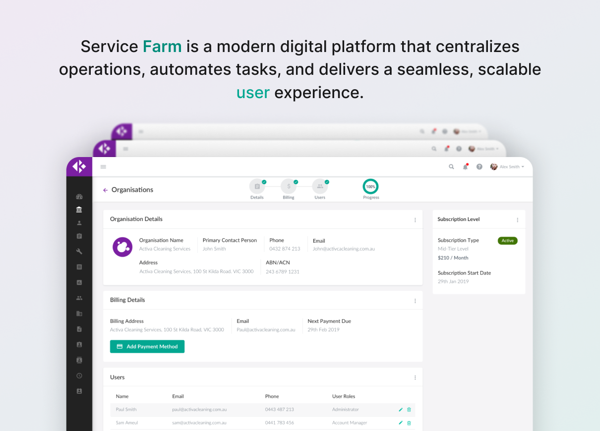Image resolution: width=600 pixels, height=431 pixels.
Task: Delete Paul Smith with trash icon
Action: point(409,410)
